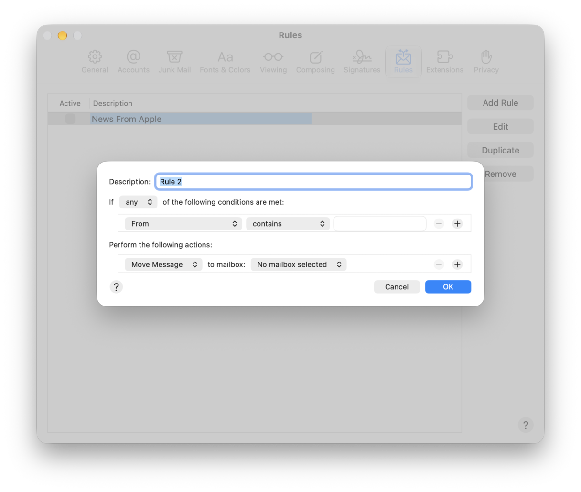Open the Composing preferences pane
581x492 pixels.
pyautogui.click(x=315, y=62)
